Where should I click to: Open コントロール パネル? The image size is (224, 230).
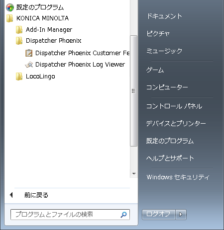[x=174, y=106]
